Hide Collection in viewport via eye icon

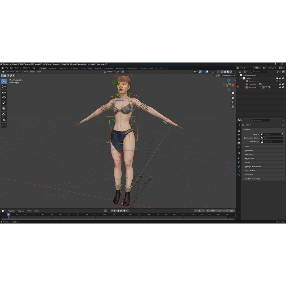click(280, 78)
